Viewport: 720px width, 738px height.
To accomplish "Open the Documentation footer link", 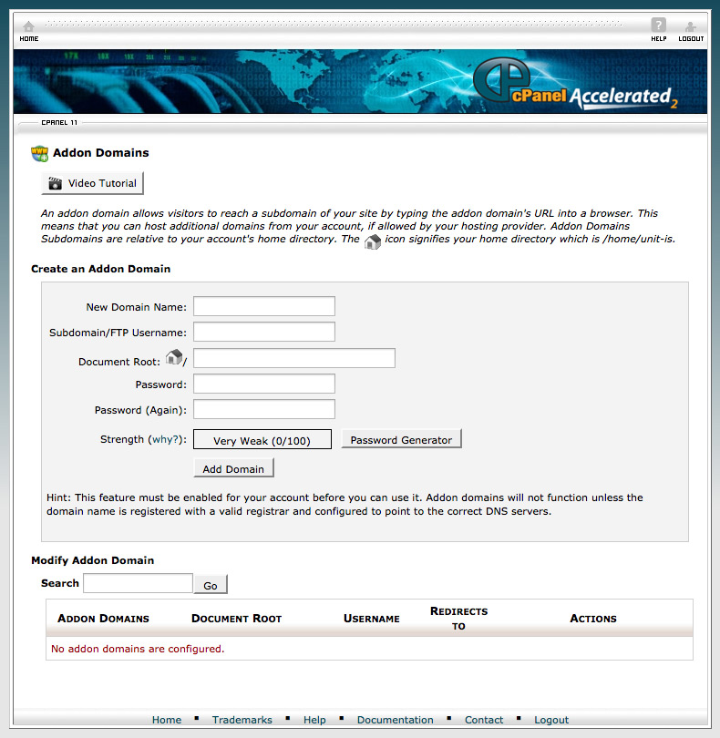I will pos(395,720).
